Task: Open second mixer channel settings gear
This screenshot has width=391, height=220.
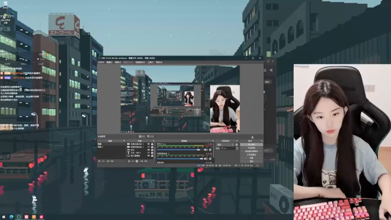Action: (x=210, y=158)
